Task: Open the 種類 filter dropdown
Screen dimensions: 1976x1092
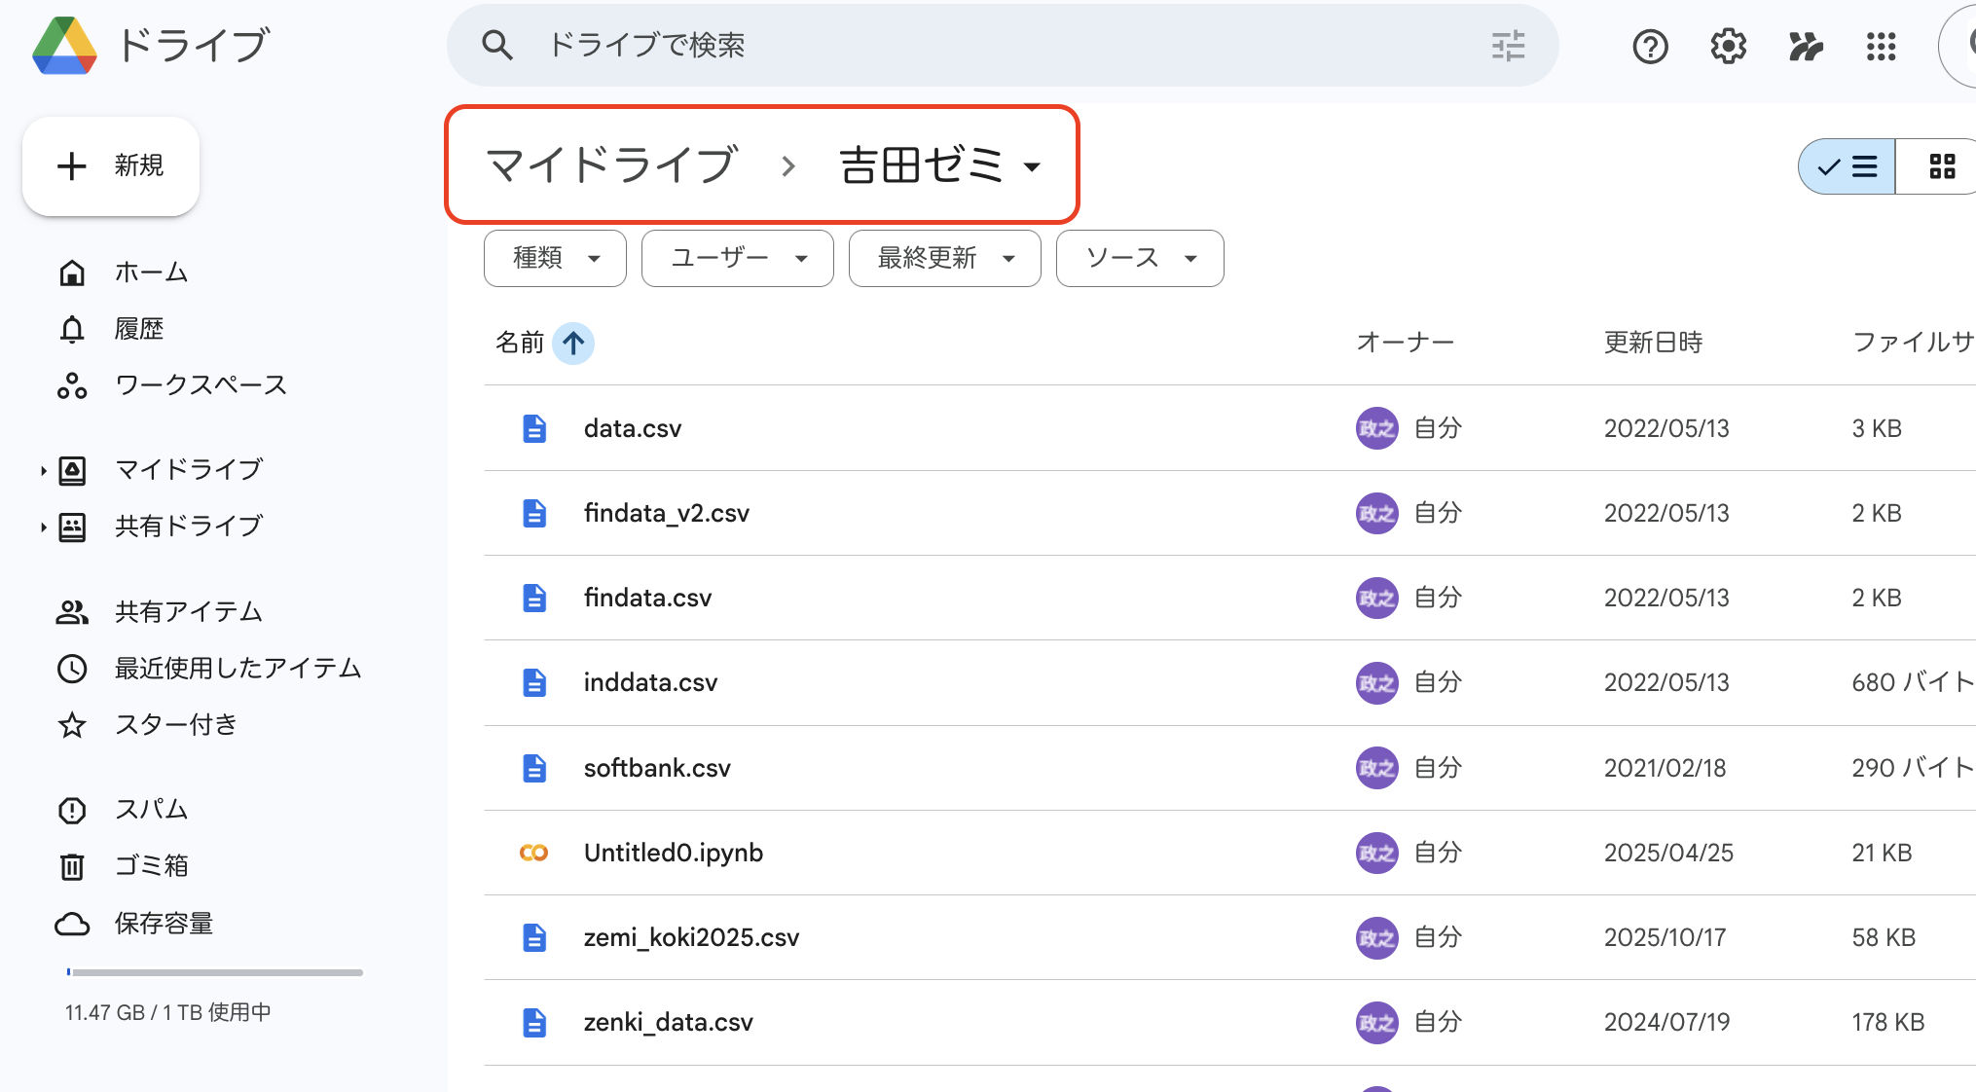Action: 555,258
